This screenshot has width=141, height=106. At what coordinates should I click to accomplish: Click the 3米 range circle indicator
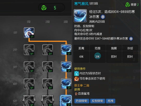coord(98,56)
